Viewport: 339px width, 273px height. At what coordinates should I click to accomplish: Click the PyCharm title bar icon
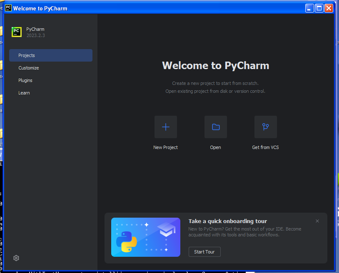[8, 8]
